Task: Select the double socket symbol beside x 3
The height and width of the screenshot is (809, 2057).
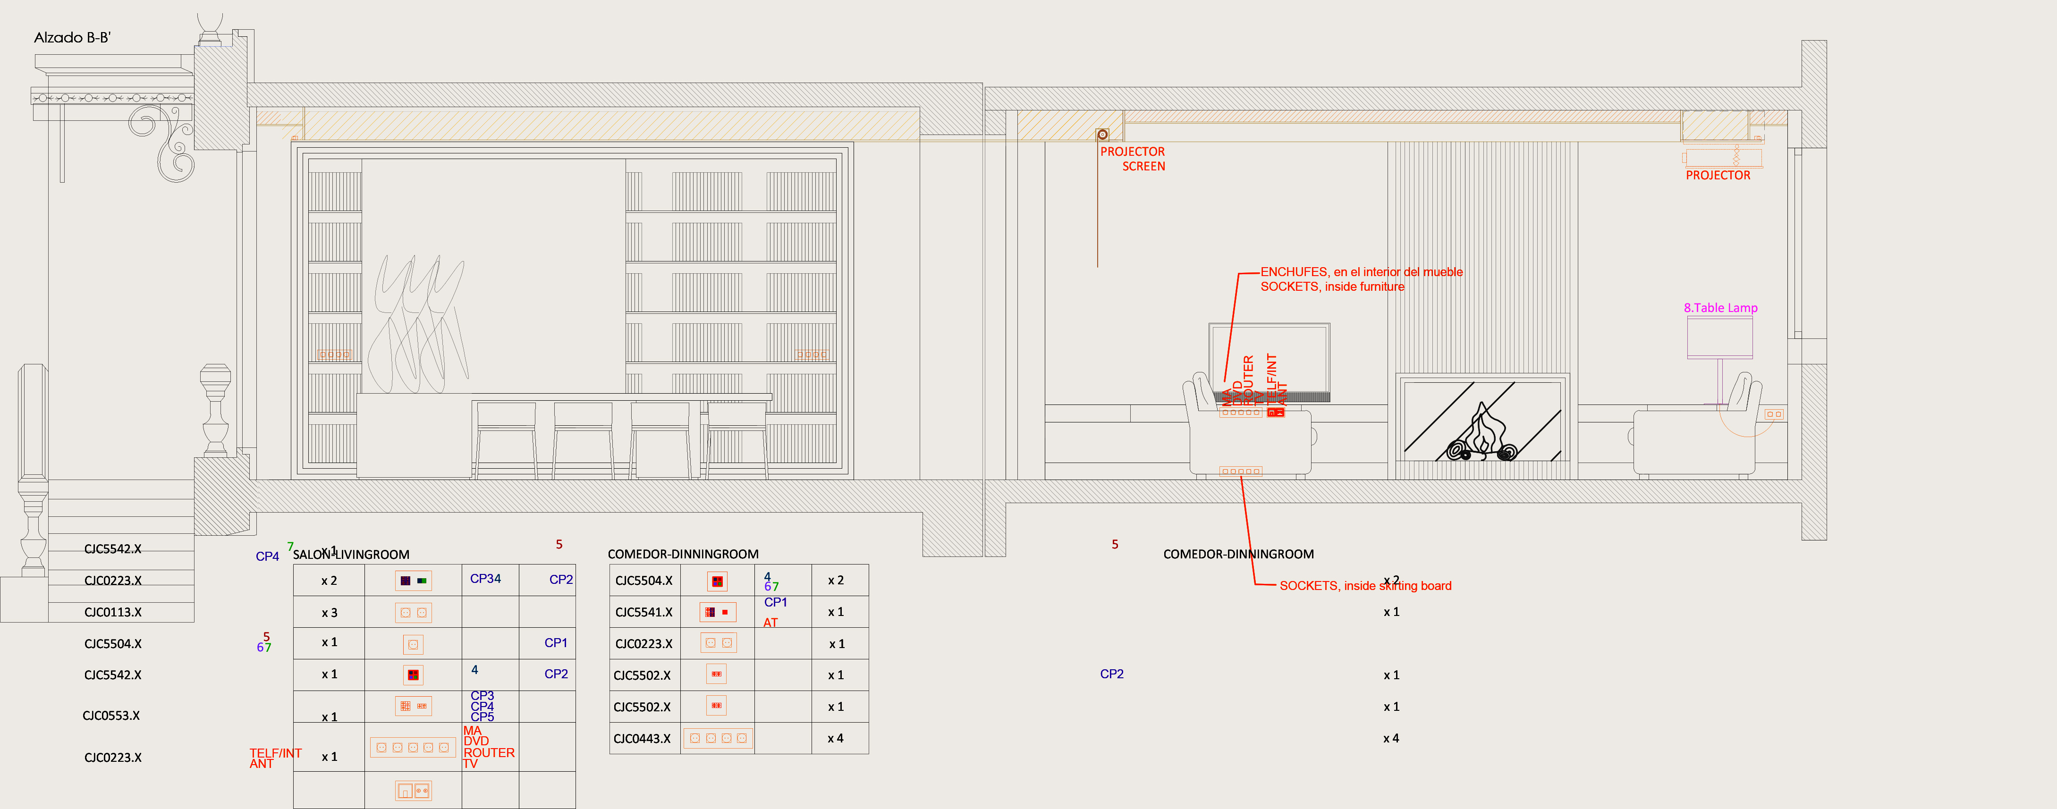Action: click(414, 613)
